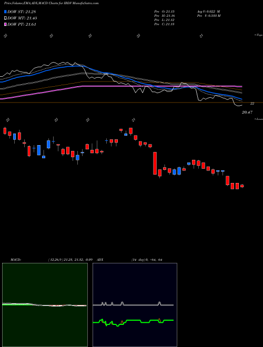Click the last red candlestick on the right
Image resolution: width=263 pixels, height=347 pixels.
coord(242,186)
